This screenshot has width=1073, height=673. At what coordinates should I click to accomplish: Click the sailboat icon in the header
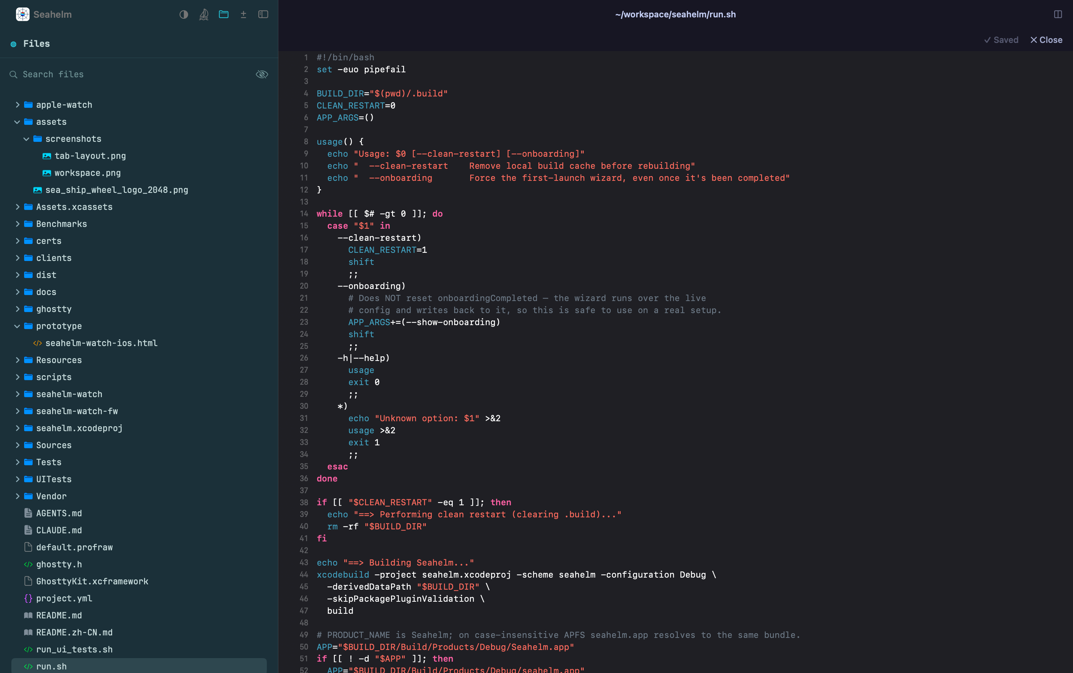point(204,14)
